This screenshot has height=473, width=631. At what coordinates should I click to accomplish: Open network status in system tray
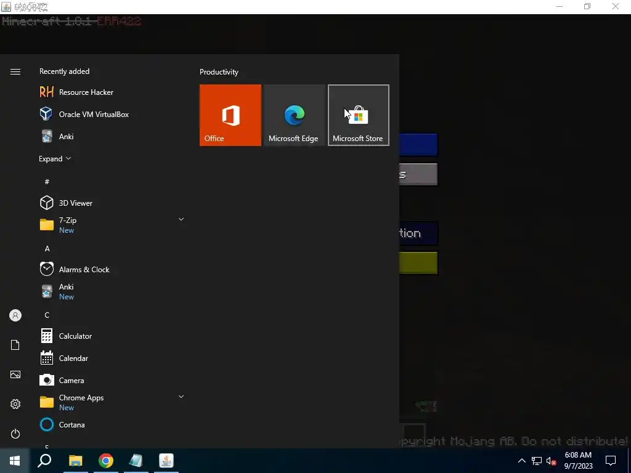537,461
